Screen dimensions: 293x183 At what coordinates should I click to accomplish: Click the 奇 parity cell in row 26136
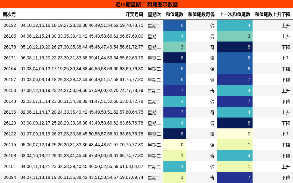point(212,112)
